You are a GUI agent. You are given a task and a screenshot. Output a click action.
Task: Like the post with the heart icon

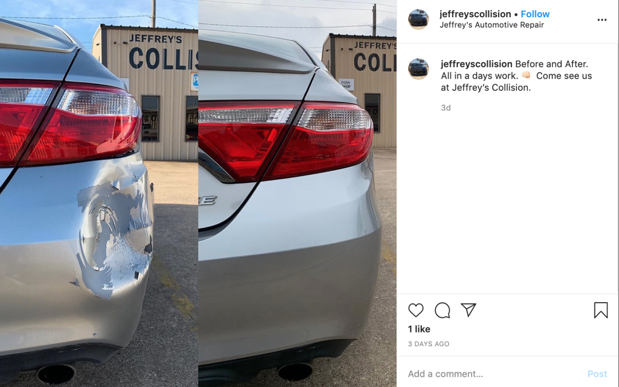[416, 310]
